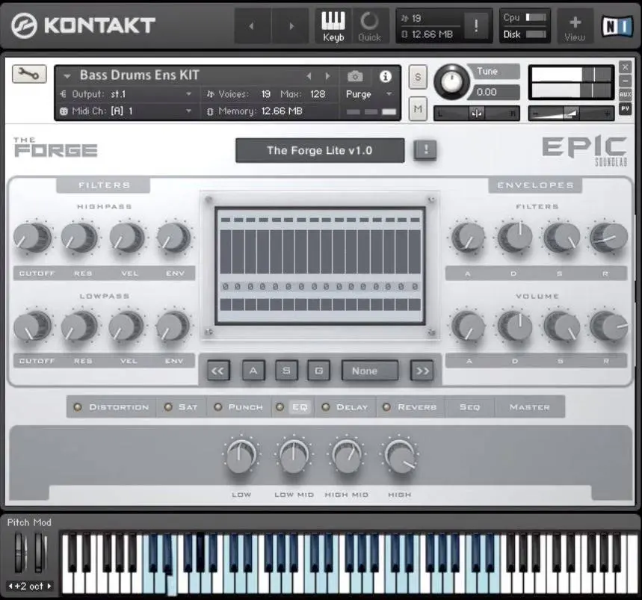Enable the Reverb effect LED

coord(386,407)
